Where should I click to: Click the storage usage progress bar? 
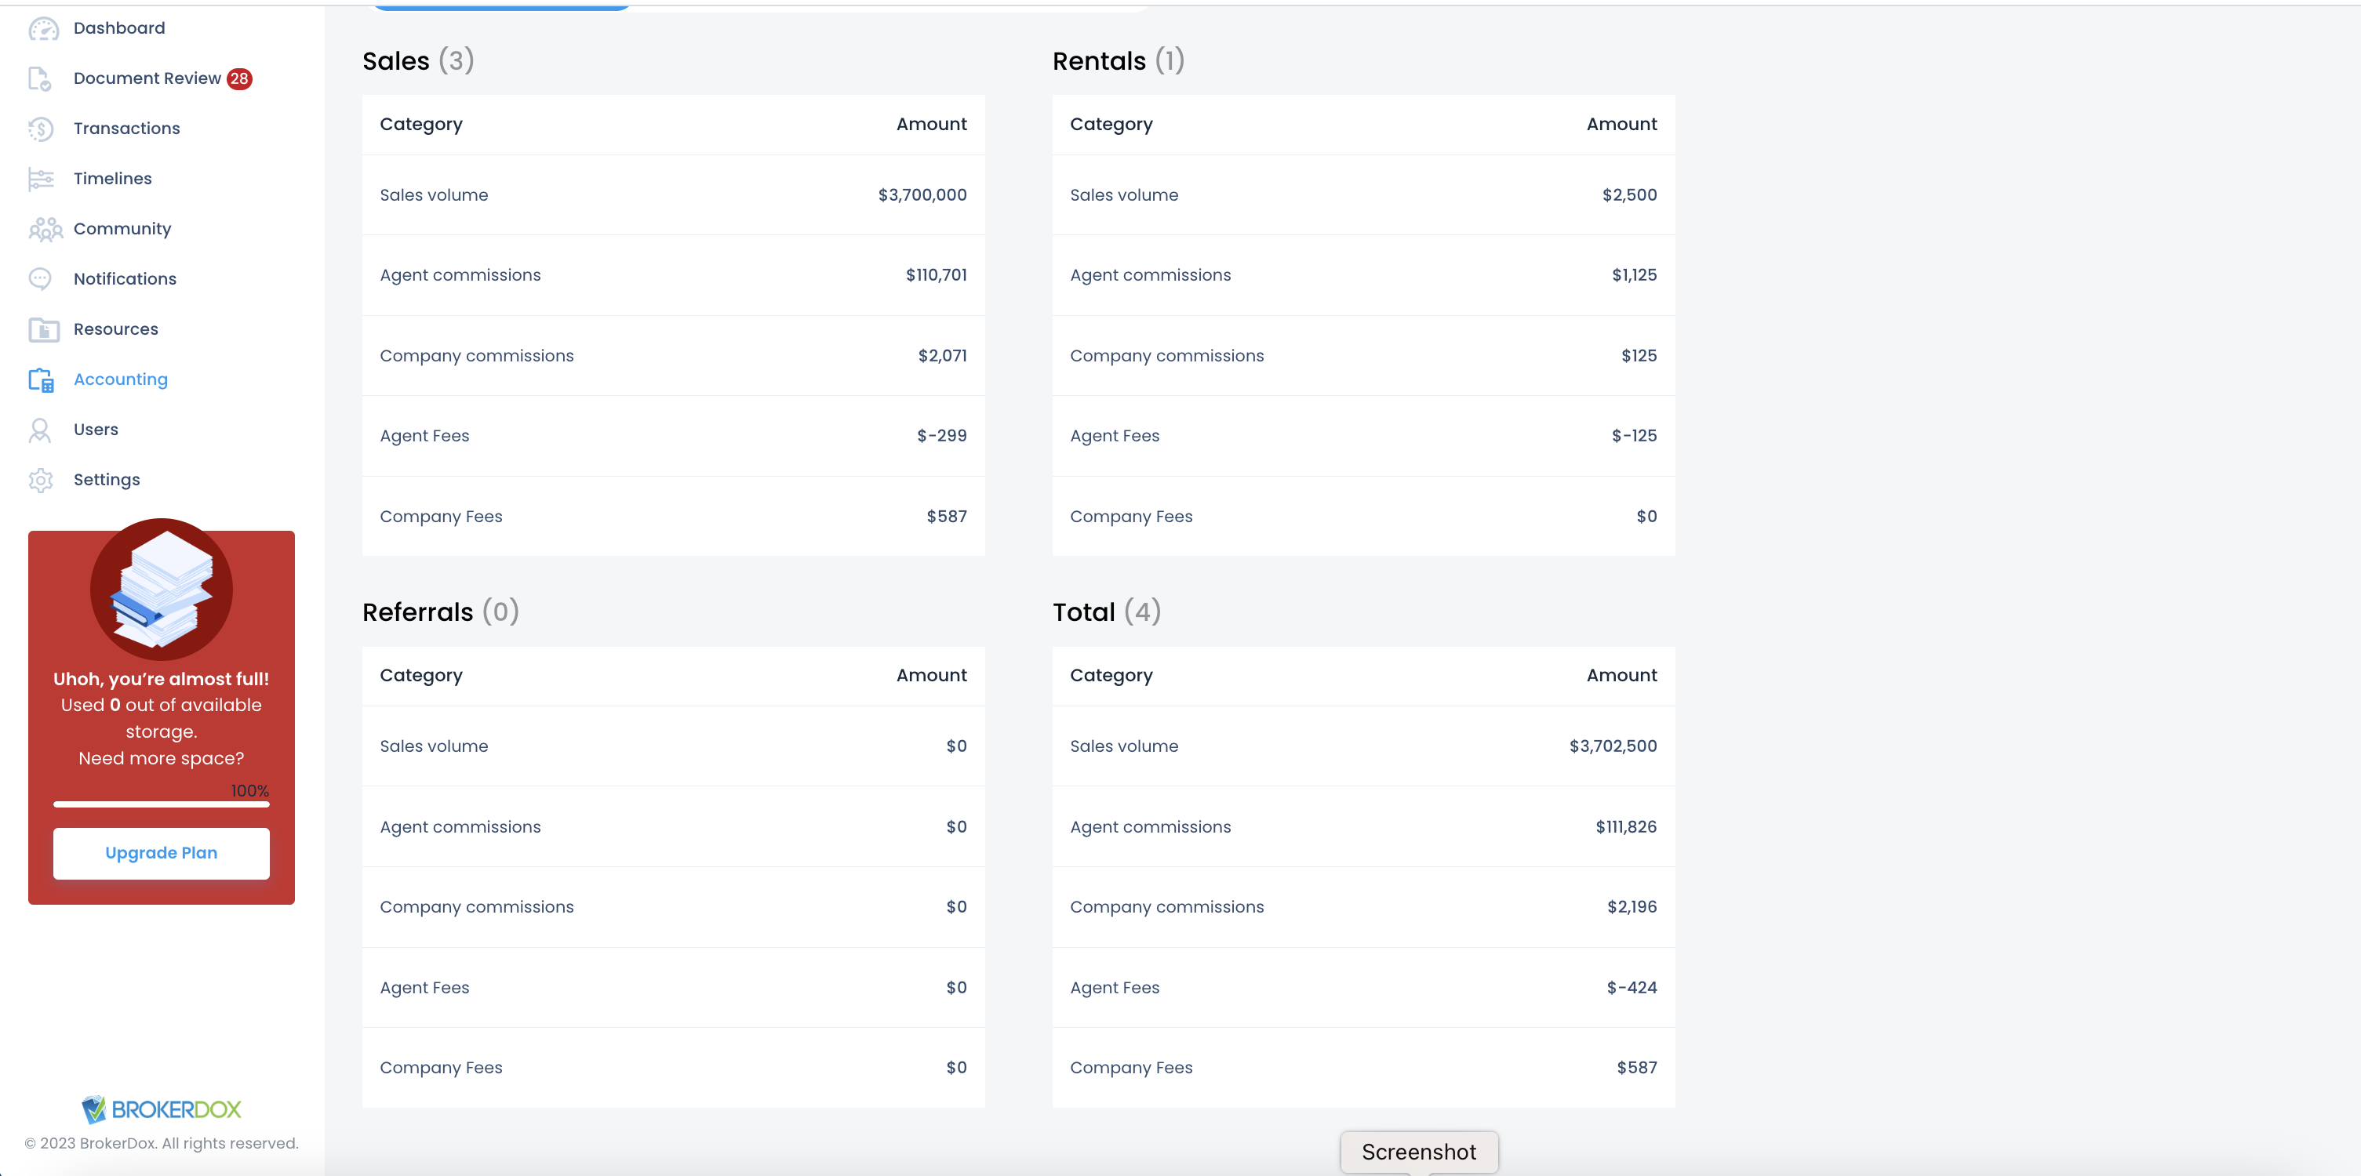click(x=162, y=804)
